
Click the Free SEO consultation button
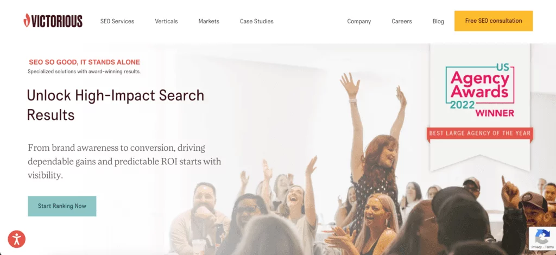point(494,21)
